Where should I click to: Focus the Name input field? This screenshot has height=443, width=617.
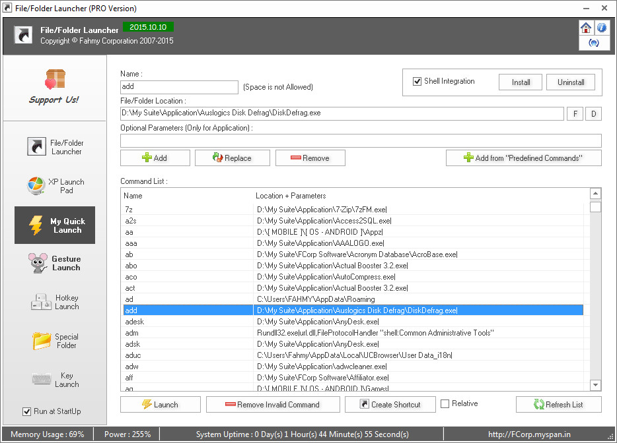pyautogui.click(x=180, y=87)
